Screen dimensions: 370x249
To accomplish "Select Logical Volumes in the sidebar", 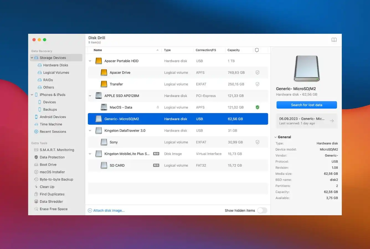I will click(x=53, y=72).
